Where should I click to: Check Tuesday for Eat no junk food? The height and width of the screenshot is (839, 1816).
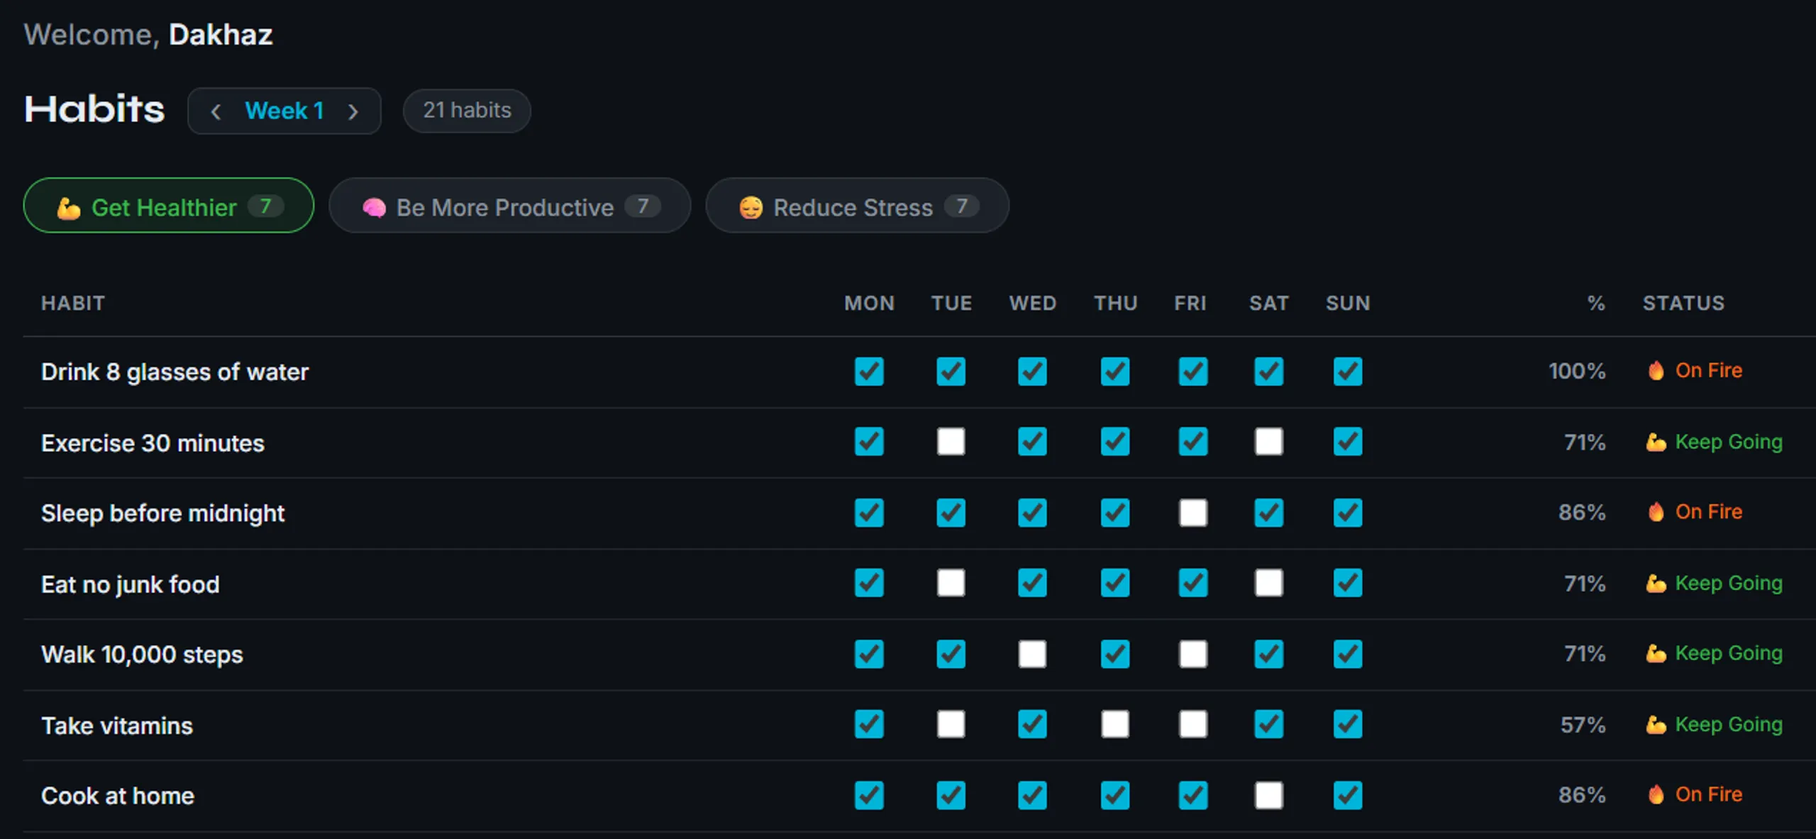coord(951,583)
